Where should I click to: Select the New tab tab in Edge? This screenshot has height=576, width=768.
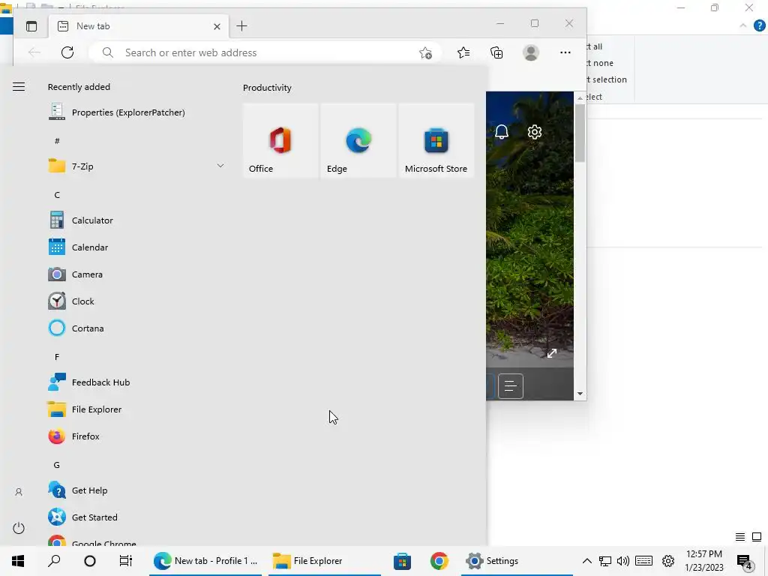(x=137, y=26)
